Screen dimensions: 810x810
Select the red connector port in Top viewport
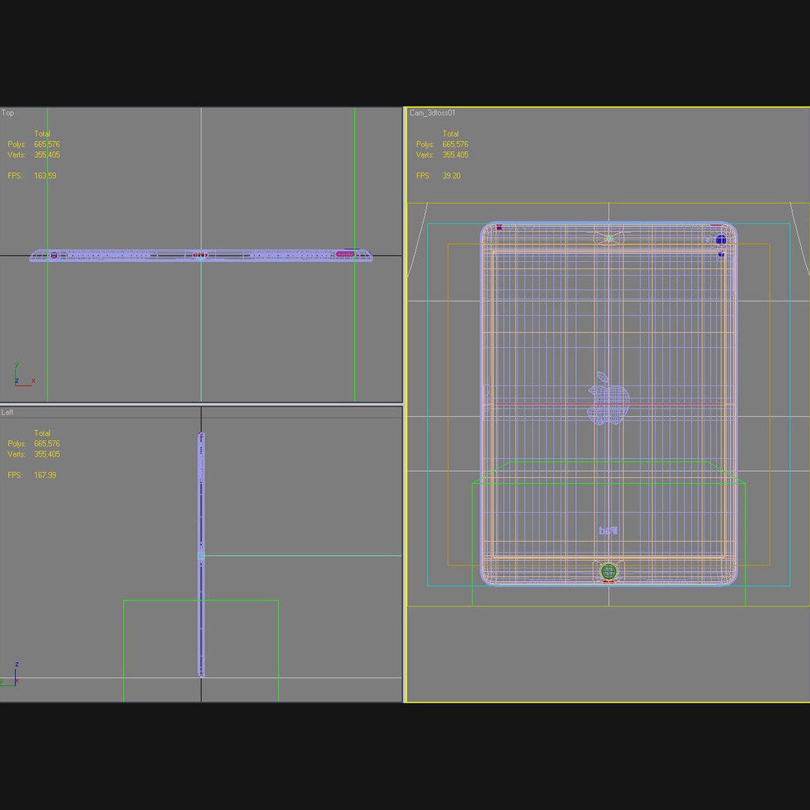200,255
